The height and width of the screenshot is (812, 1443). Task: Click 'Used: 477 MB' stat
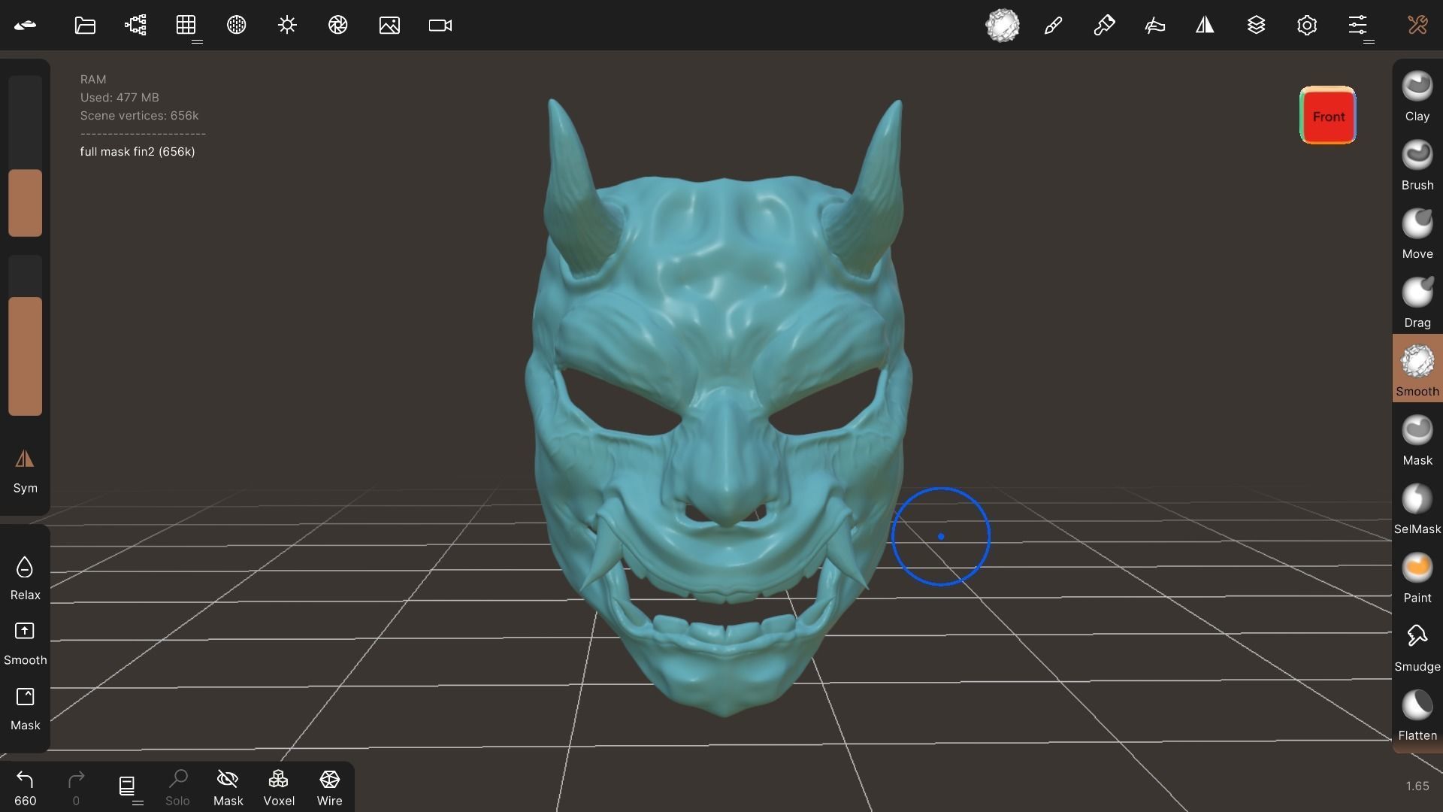click(x=119, y=98)
